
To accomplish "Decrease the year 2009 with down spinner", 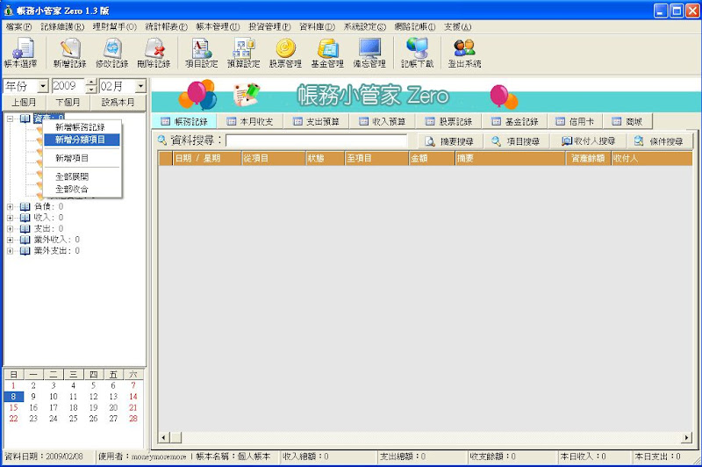I will (x=91, y=89).
